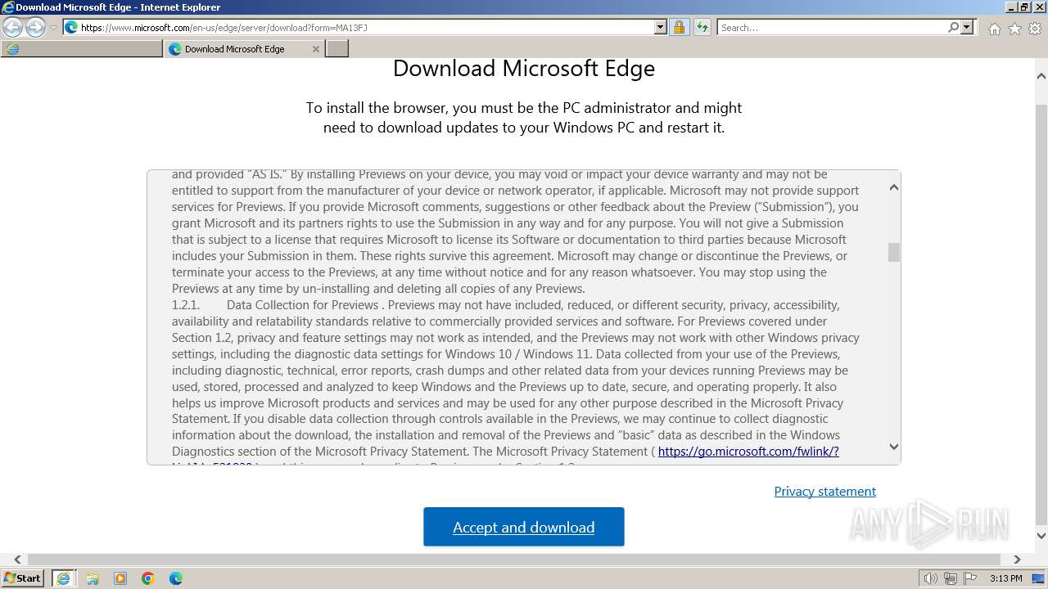Click the horizontal scroll right arrow
Viewport: 1048px width, 589px height.
click(x=1017, y=560)
